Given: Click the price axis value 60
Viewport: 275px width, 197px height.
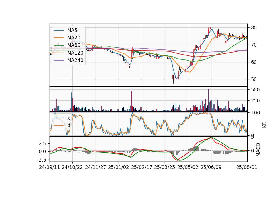Looking at the screenshot, I should [254, 62].
